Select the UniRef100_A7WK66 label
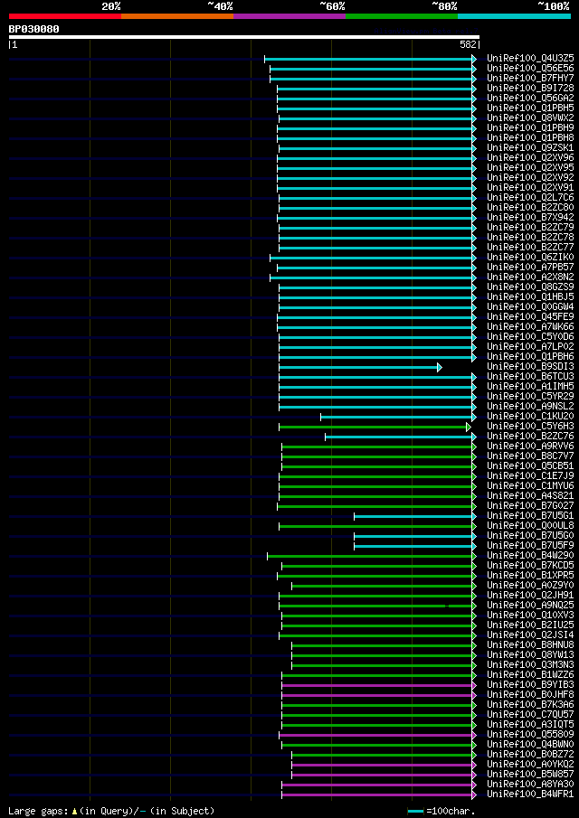This screenshot has height=818, width=579. coord(530,327)
